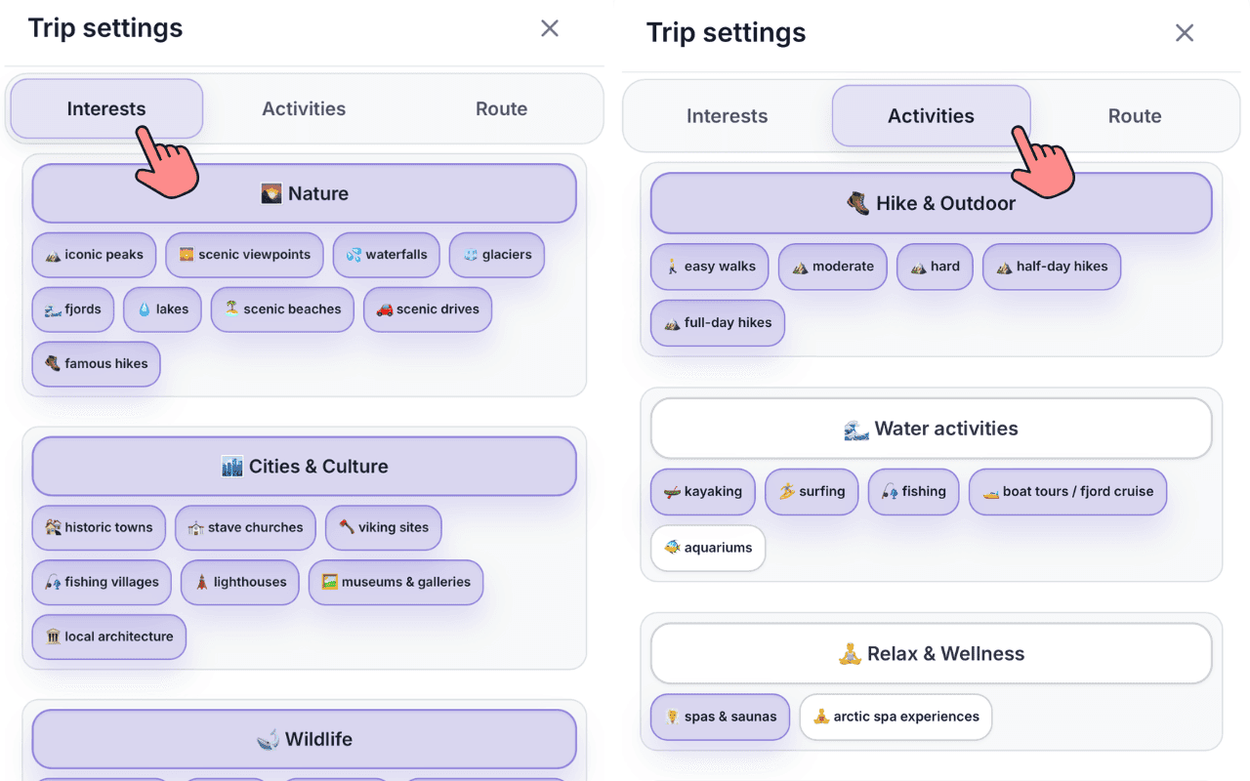Viewport: 1250px width, 781px height.
Task: Toggle the Relax & Wellness category header
Action: click(x=930, y=653)
